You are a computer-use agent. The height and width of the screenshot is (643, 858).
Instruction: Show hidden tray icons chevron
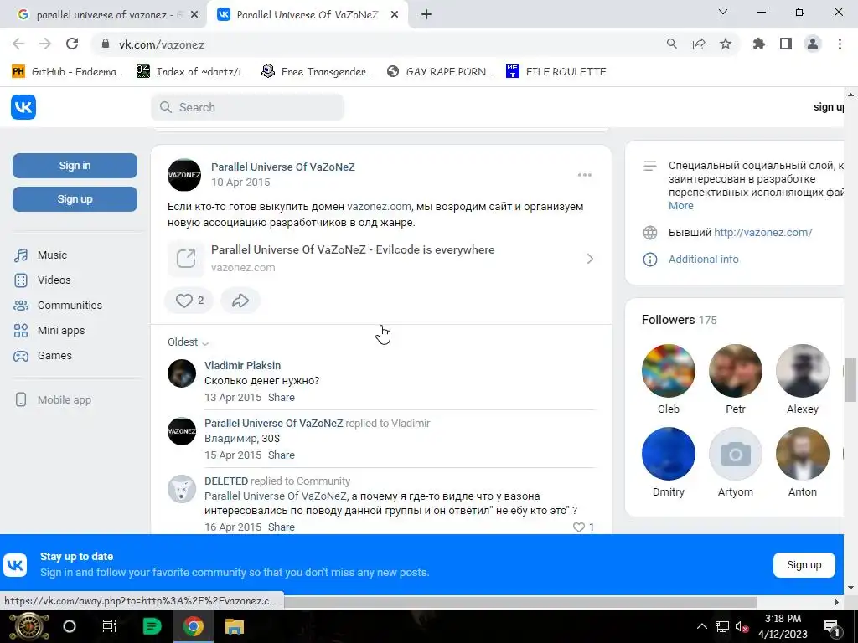tap(702, 626)
